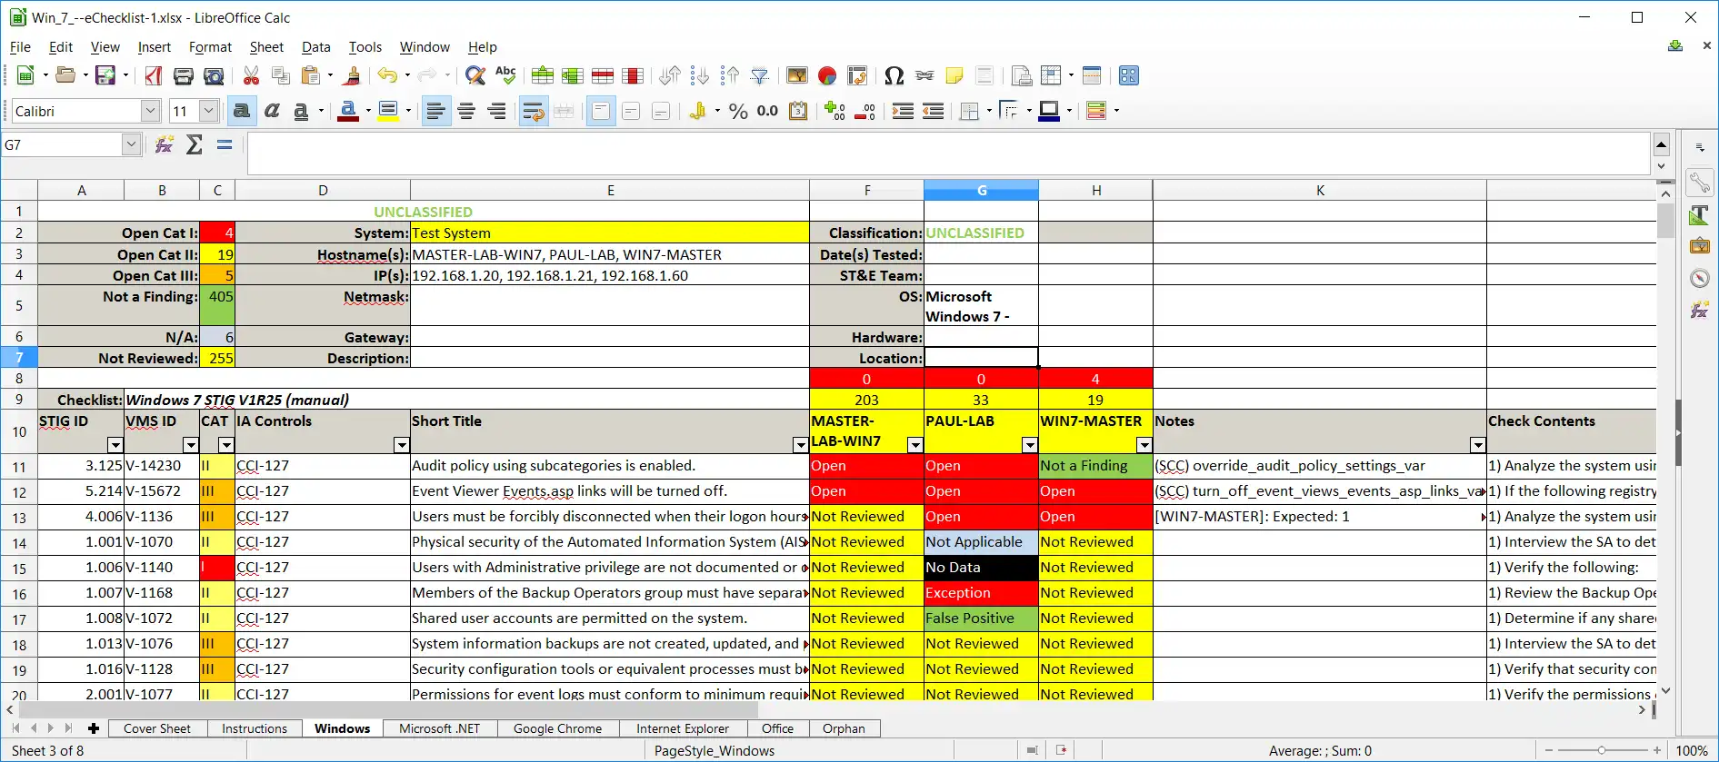Switch to the Google Chrome sheet tab
The image size is (1719, 762).
pos(557,728)
